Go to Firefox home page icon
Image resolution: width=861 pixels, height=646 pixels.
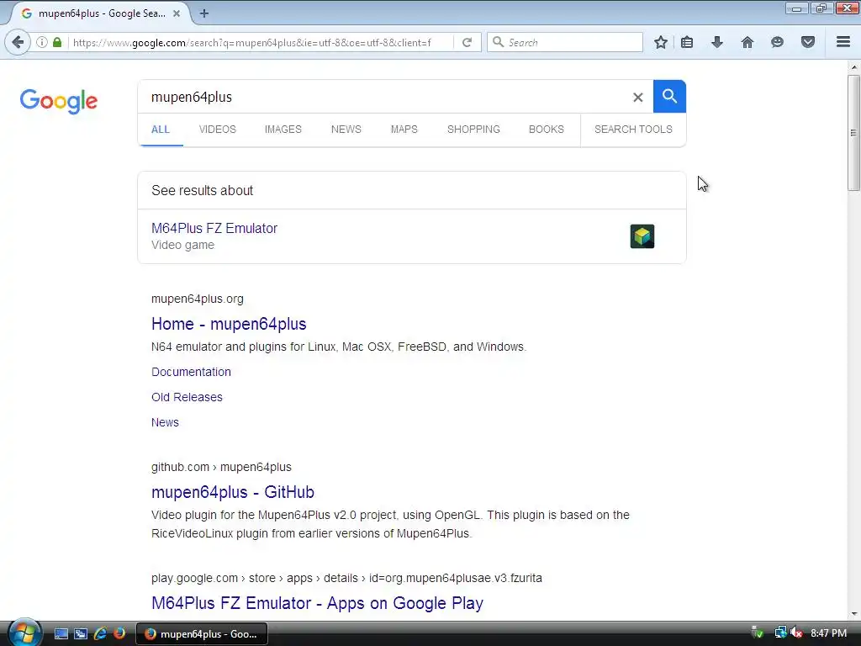coord(747,42)
